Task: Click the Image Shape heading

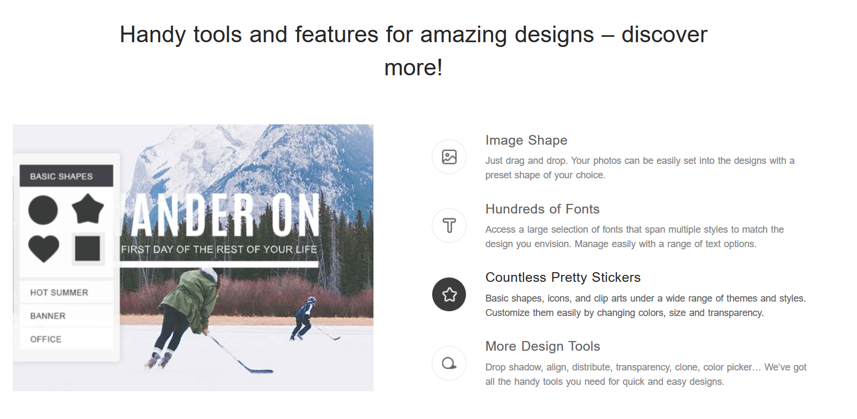Action: [526, 140]
